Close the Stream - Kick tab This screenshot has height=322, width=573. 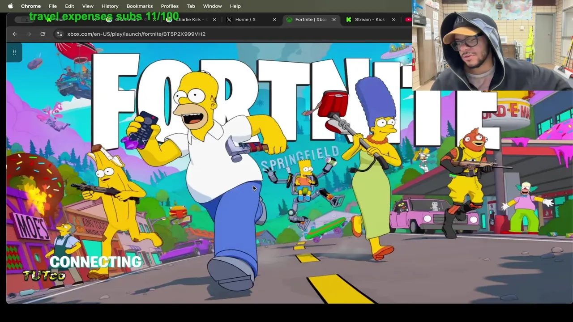pyautogui.click(x=393, y=20)
